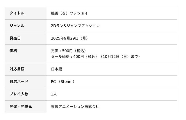Click the プレイ人数 row label

click(x=19, y=94)
